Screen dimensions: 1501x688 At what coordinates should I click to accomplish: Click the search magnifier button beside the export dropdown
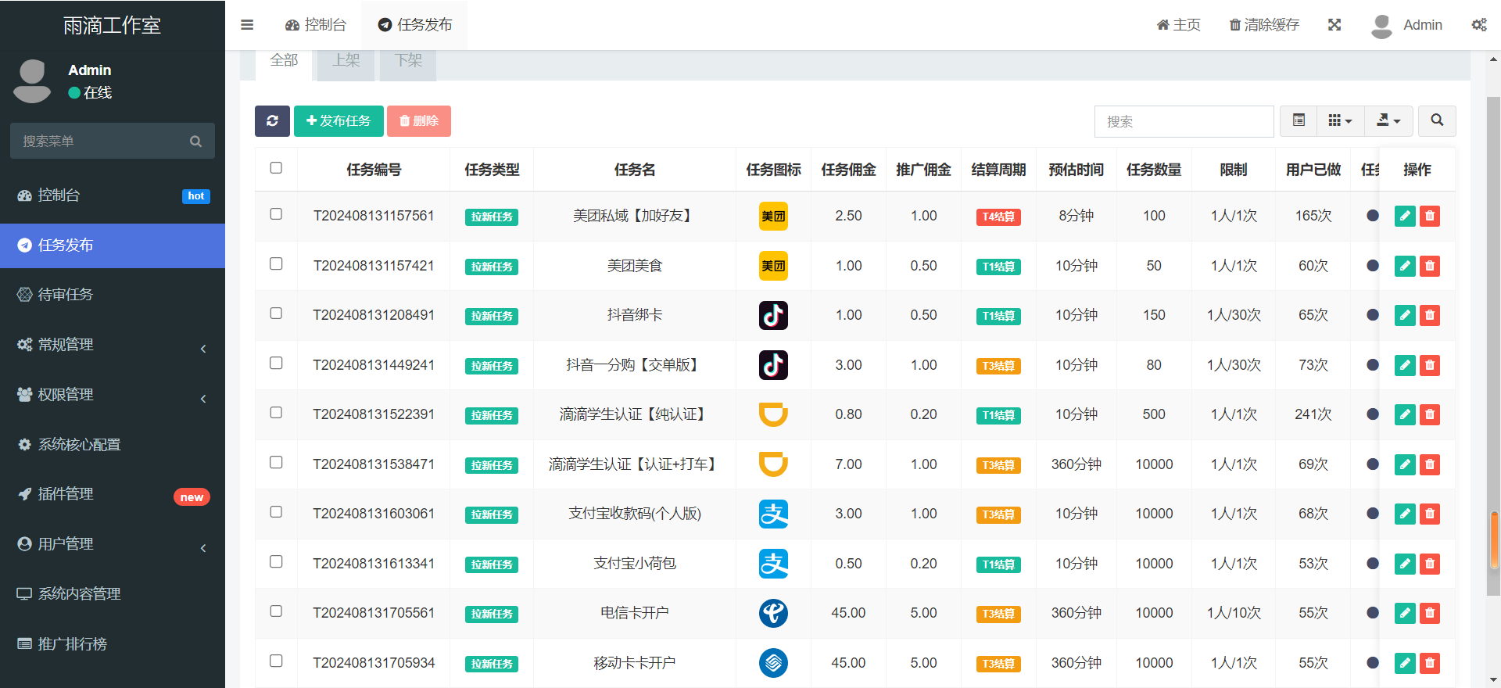point(1437,121)
